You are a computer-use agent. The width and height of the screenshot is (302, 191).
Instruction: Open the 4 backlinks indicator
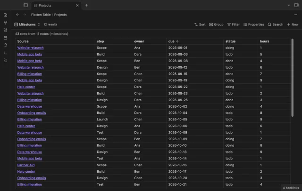(291, 188)
